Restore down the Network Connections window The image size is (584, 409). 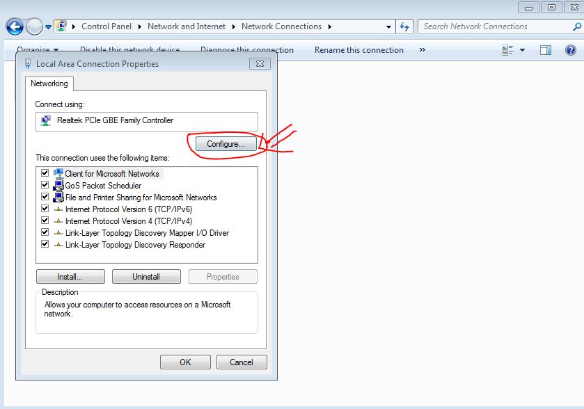[551, 7]
